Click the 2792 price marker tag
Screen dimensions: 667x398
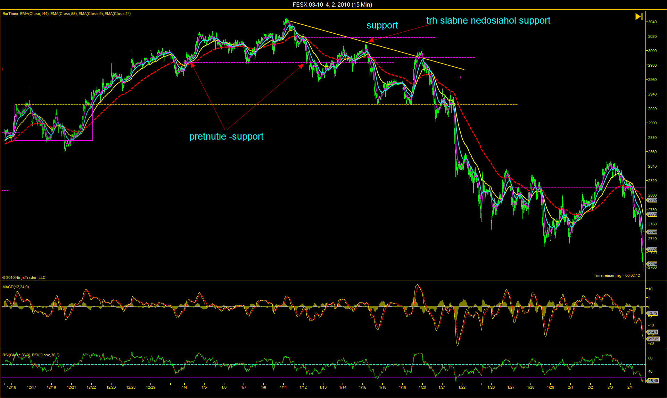click(652, 200)
